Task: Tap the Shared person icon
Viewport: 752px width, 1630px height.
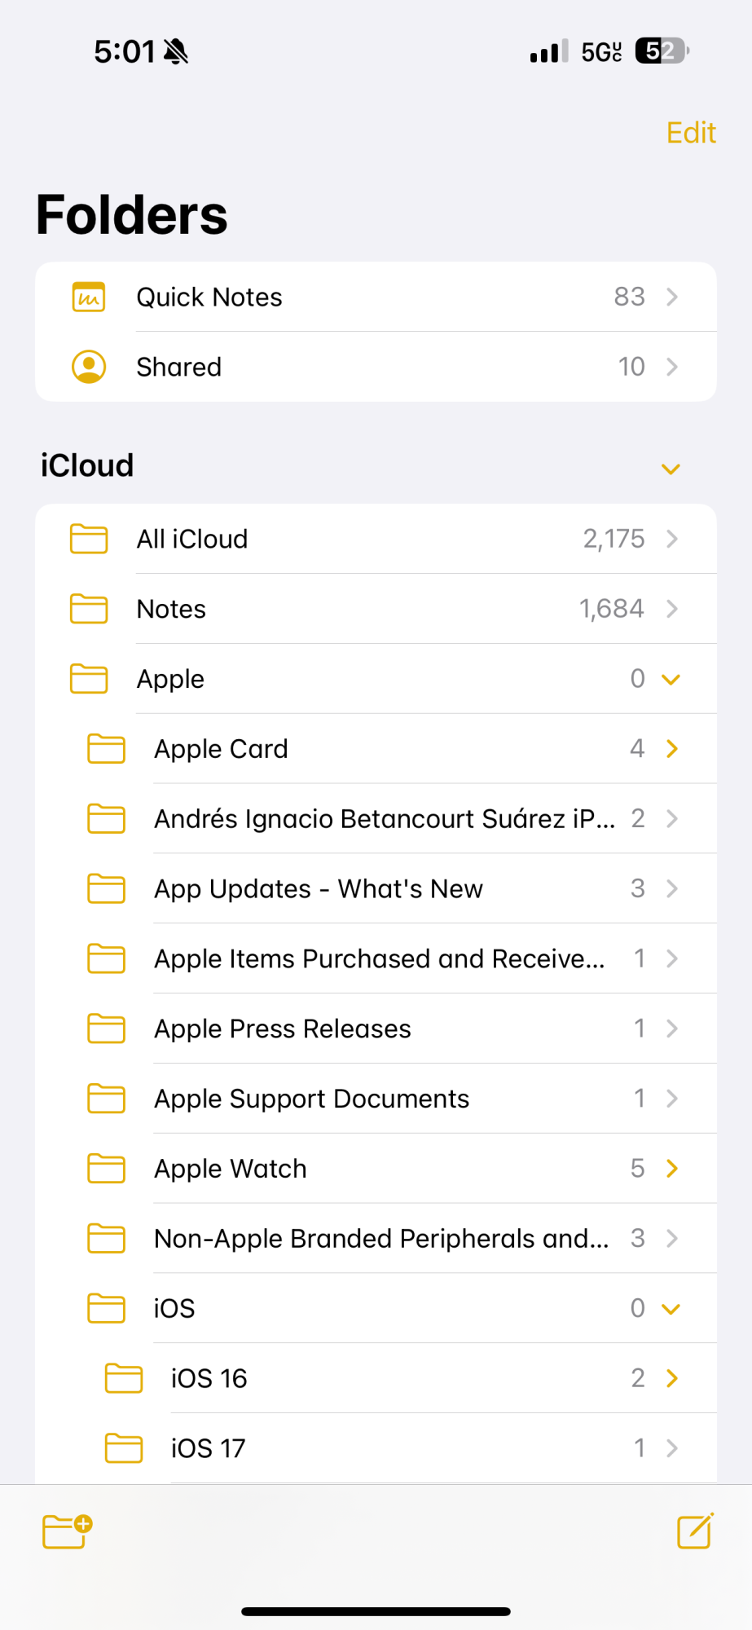Action: 89,367
